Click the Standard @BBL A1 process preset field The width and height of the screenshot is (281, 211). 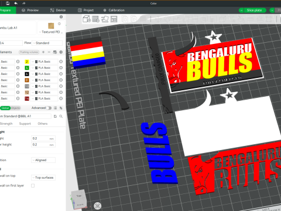pos(25,116)
